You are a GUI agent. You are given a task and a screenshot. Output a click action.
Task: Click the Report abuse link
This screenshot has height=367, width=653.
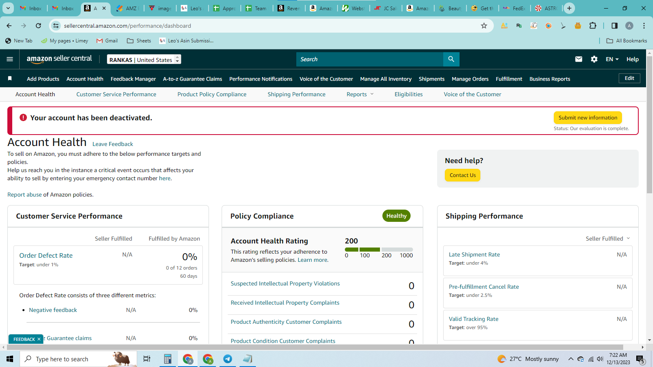pos(24,195)
